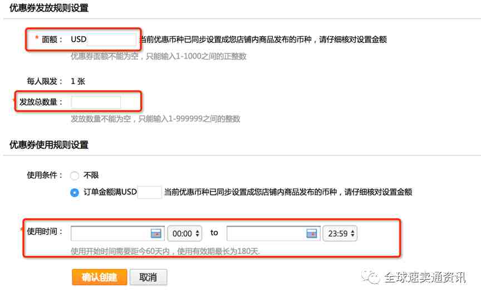Open the 23:59 end time dropdown

(x=340, y=233)
